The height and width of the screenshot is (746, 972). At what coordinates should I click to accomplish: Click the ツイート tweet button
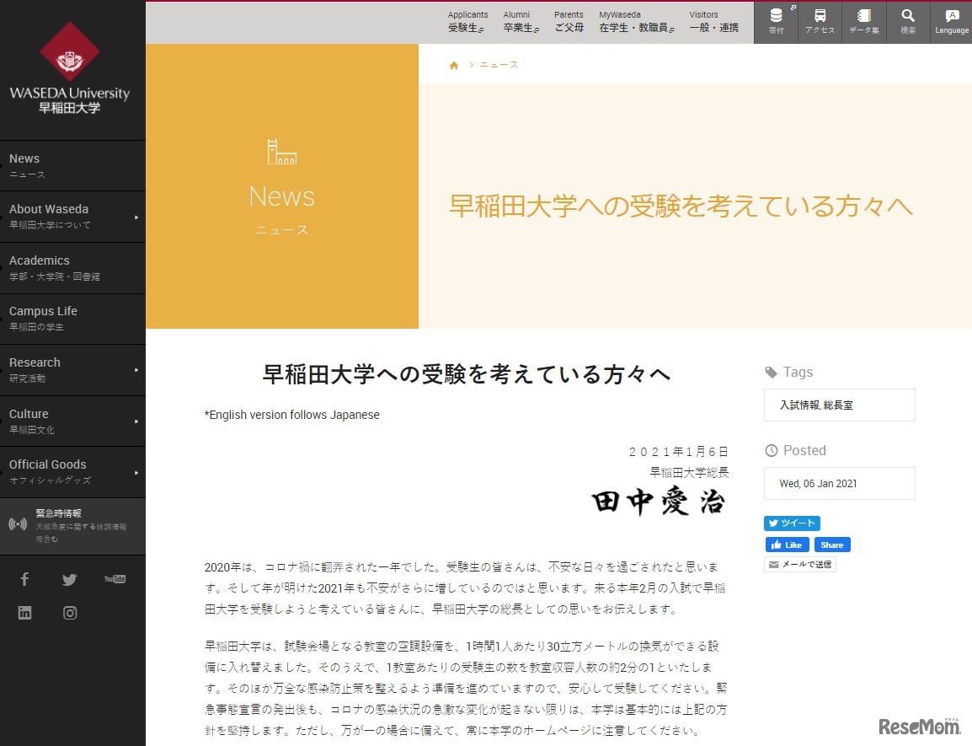[x=791, y=523]
